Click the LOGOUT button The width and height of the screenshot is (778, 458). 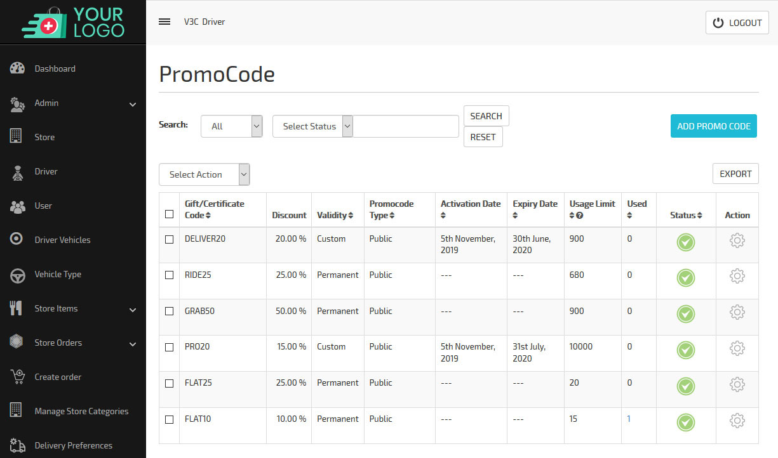click(737, 23)
